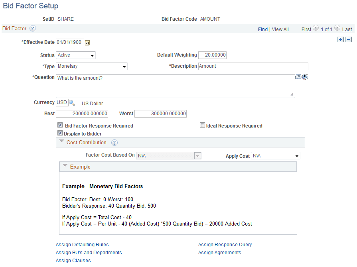Click the next record arrow near Last
This screenshot has width=357, height=267.
pos(337,28)
